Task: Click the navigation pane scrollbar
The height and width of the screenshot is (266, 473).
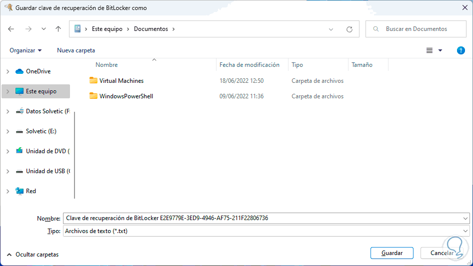Action: click(74, 155)
